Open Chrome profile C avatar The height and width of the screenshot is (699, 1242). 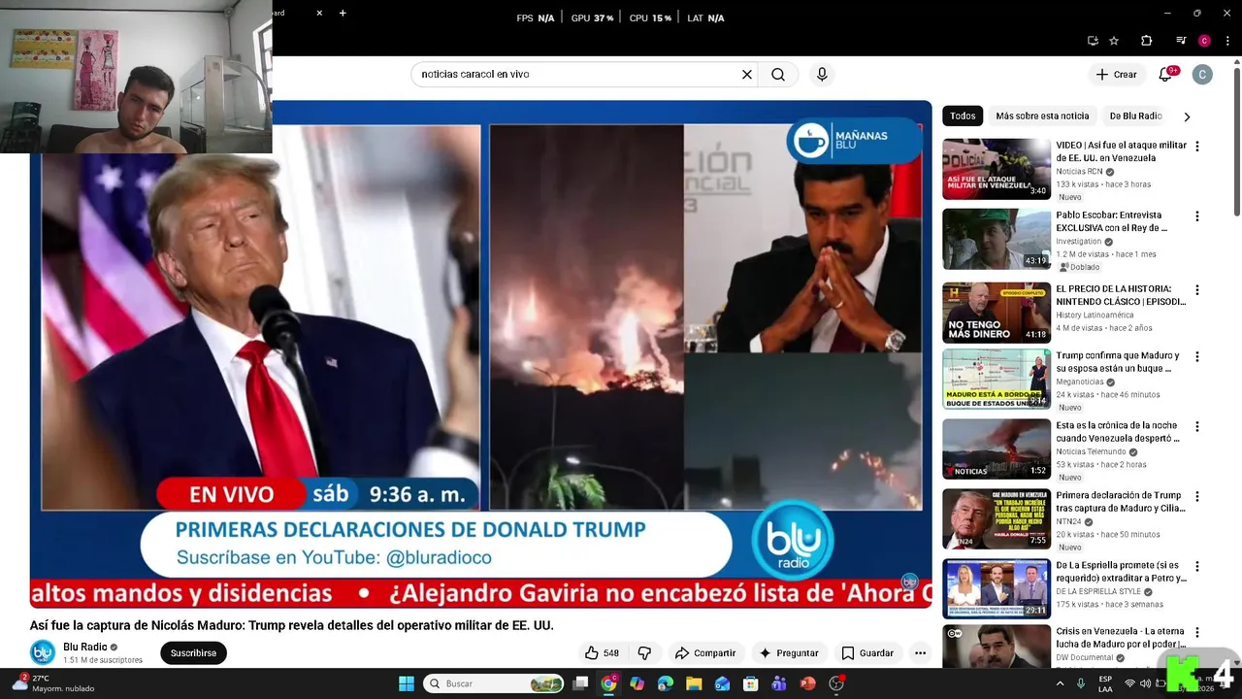[1204, 41]
